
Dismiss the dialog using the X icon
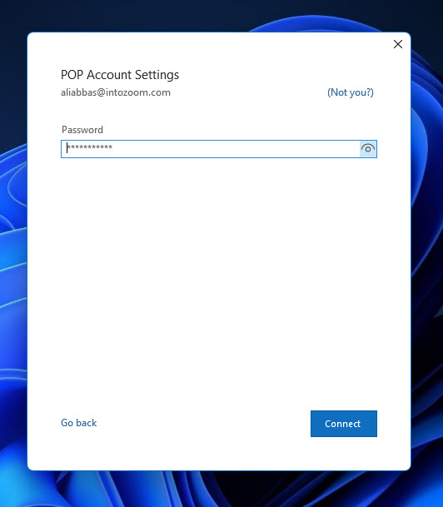[398, 44]
